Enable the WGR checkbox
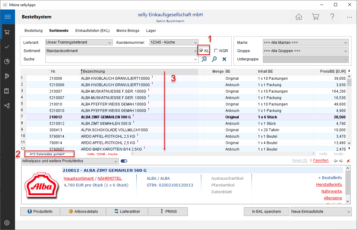This screenshot has width=357, height=230. coord(216,51)
